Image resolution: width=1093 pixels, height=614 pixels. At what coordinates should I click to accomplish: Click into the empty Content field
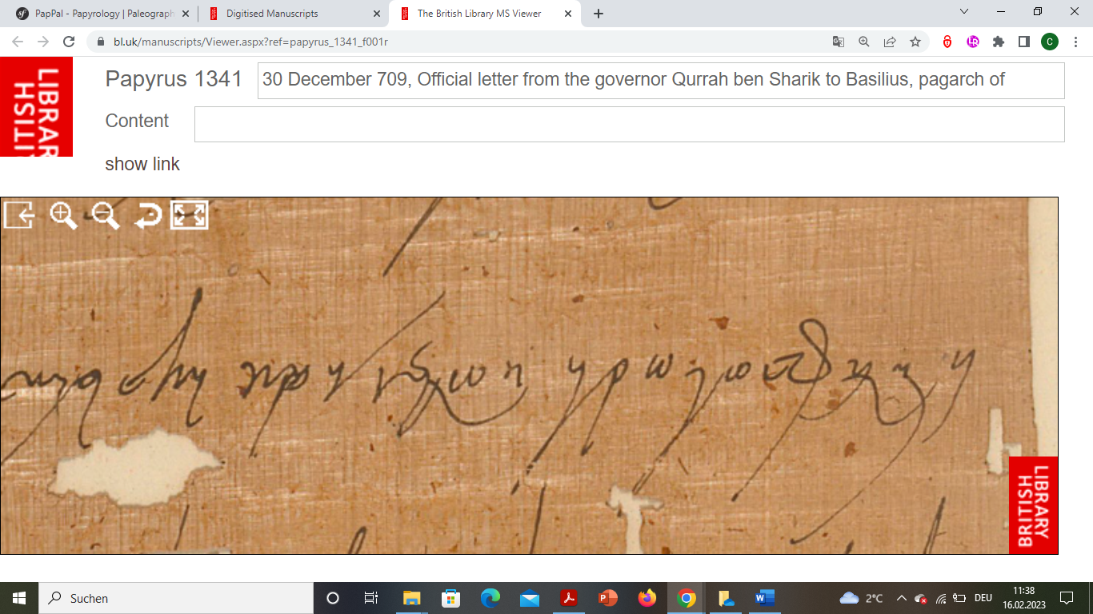coord(629,124)
